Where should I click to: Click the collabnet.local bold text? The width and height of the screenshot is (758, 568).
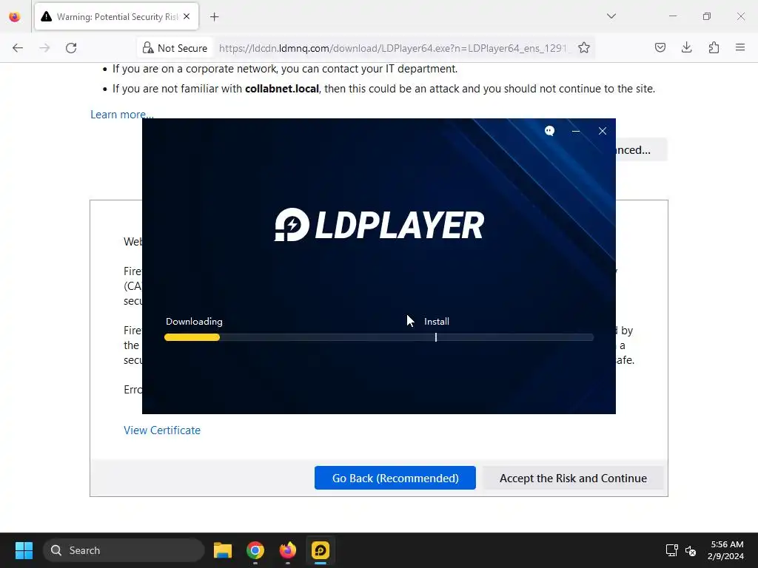coord(282,89)
